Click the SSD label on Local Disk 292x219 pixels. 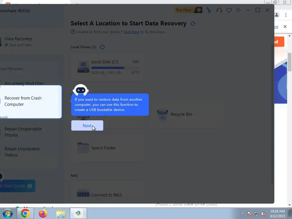[135, 62]
